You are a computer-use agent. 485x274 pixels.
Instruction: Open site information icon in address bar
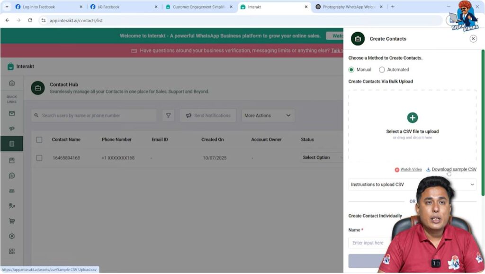coord(43,20)
